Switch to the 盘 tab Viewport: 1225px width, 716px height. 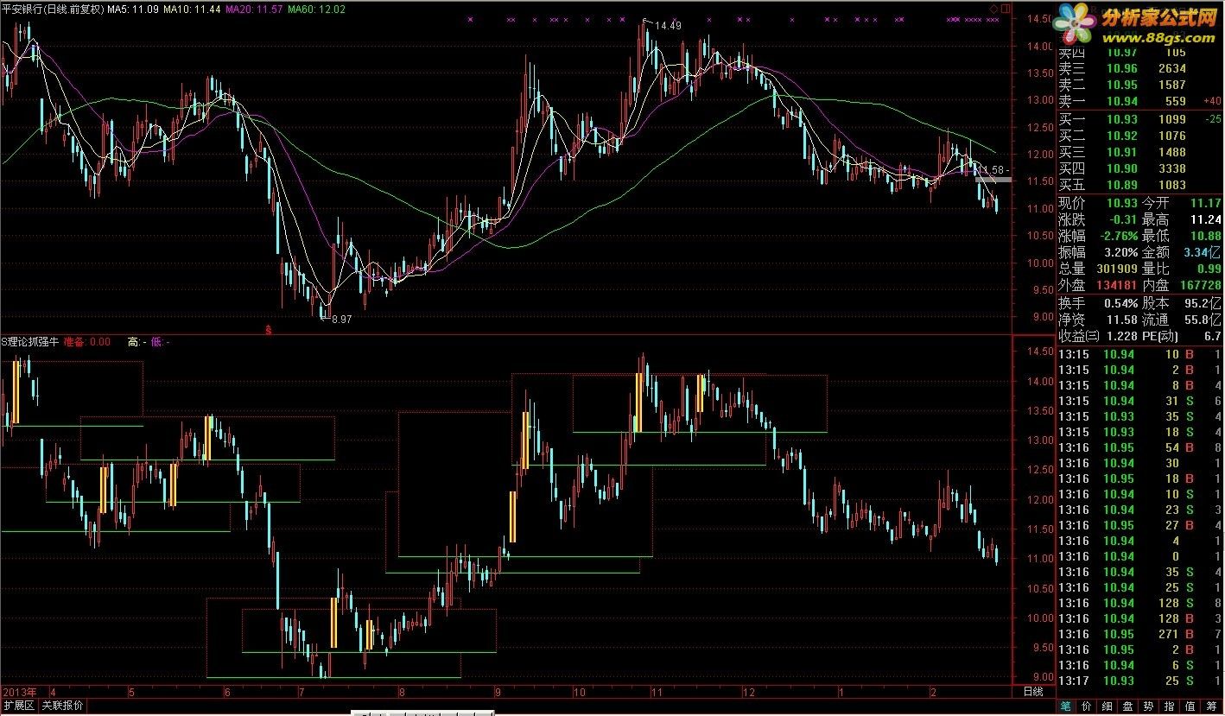1129,706
